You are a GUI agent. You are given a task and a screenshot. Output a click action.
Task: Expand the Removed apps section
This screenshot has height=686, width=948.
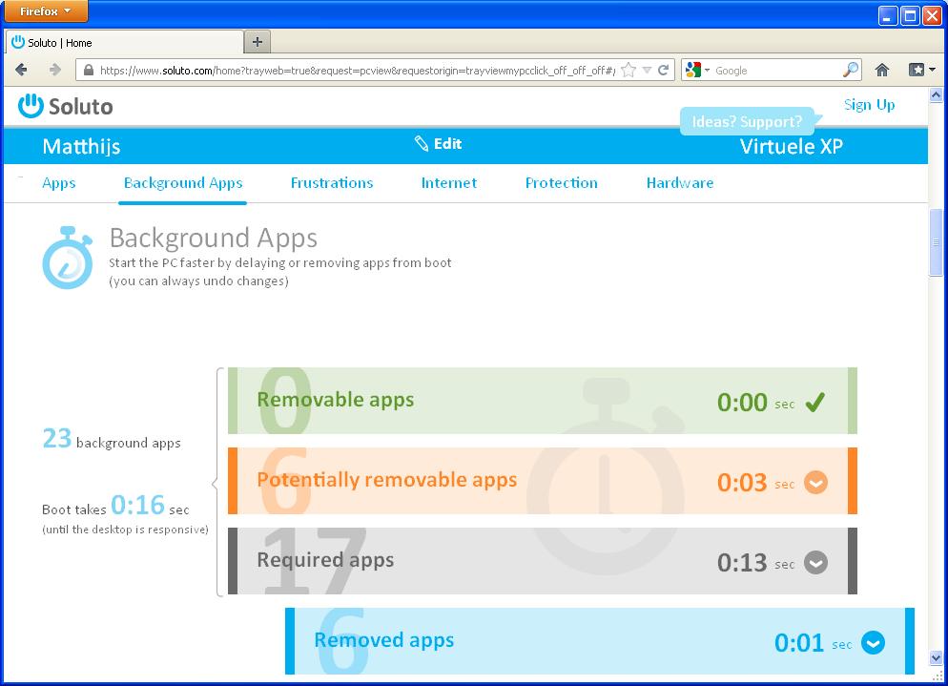click(873, 643)
